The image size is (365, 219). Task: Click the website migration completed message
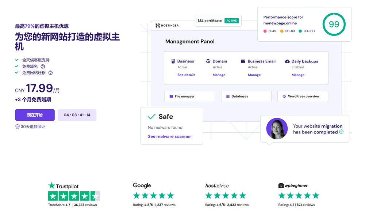pos(318,129)
